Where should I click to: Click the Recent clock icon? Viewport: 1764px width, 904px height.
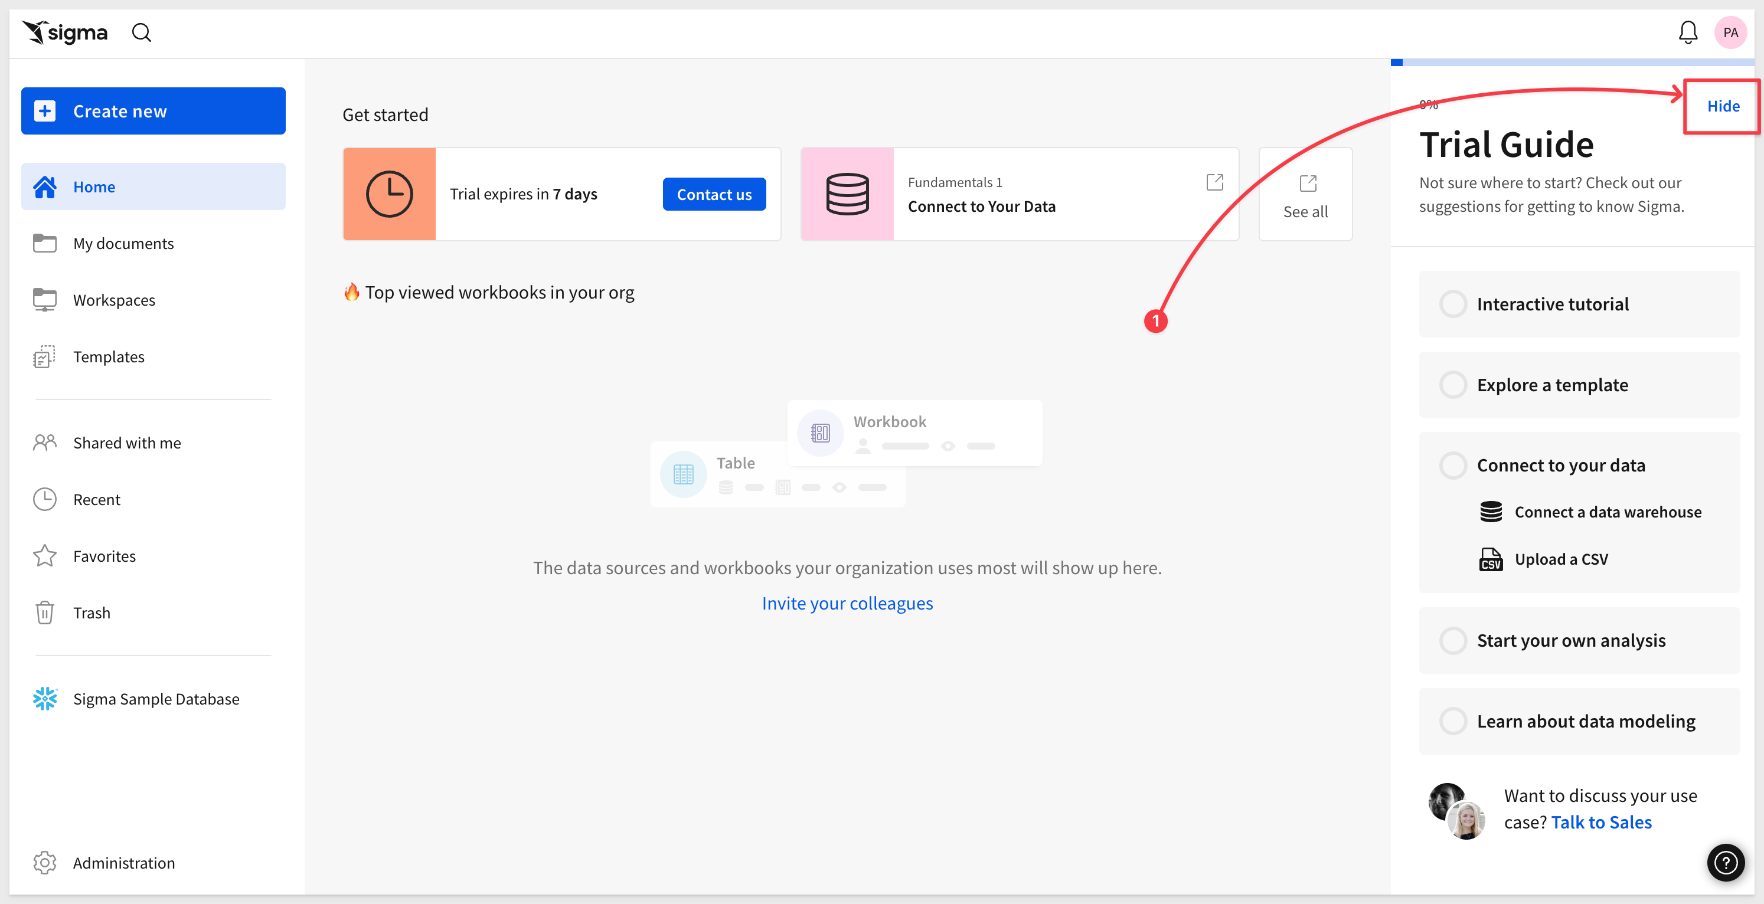[45, 500]
